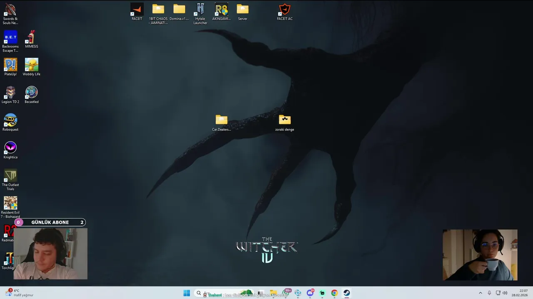Open the volume speaker tray icon

coord(505,293)
